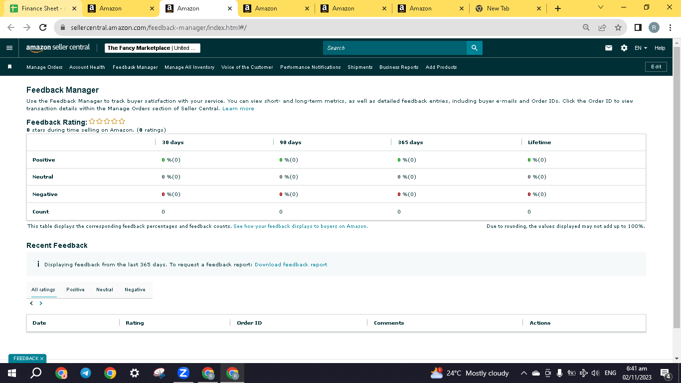Close the FEEDBACK widget with its X
Screen dimensions: 681x383
point(42,359)
